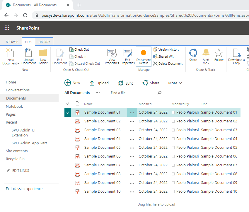Sync this library to your device

click(x=126, y=83)
